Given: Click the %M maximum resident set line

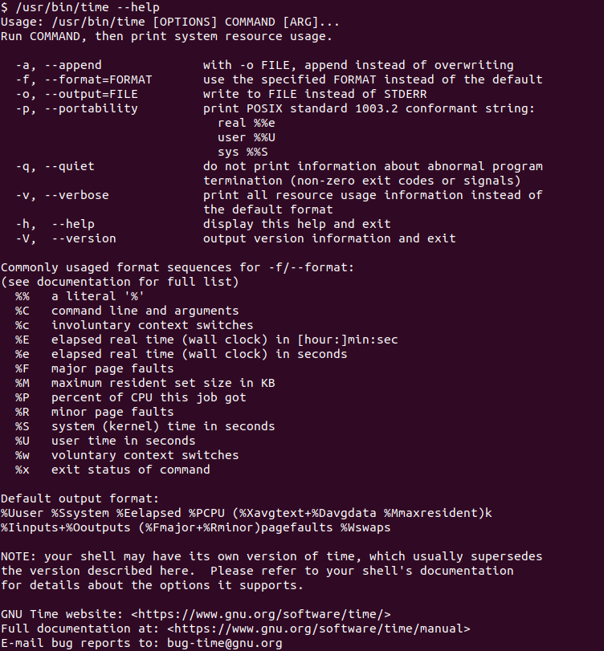Looking at the screenshot, I should pos(145,383).
